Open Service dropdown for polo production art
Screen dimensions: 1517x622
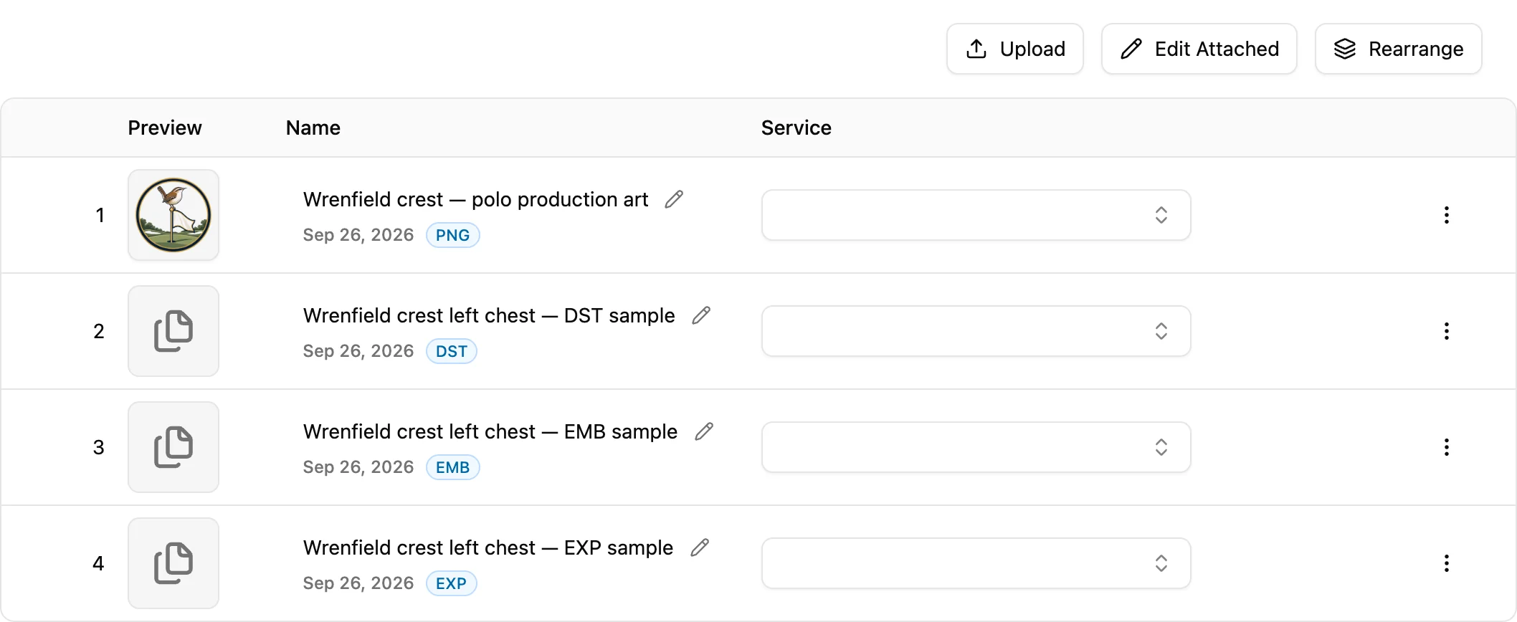[x=976, y=215]
